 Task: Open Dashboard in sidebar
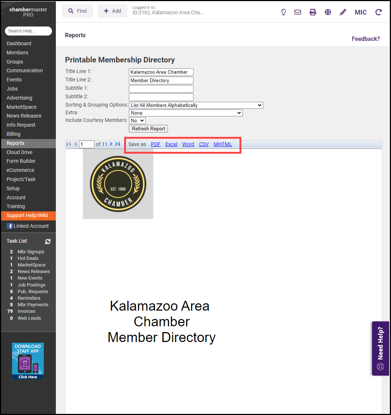19,43
